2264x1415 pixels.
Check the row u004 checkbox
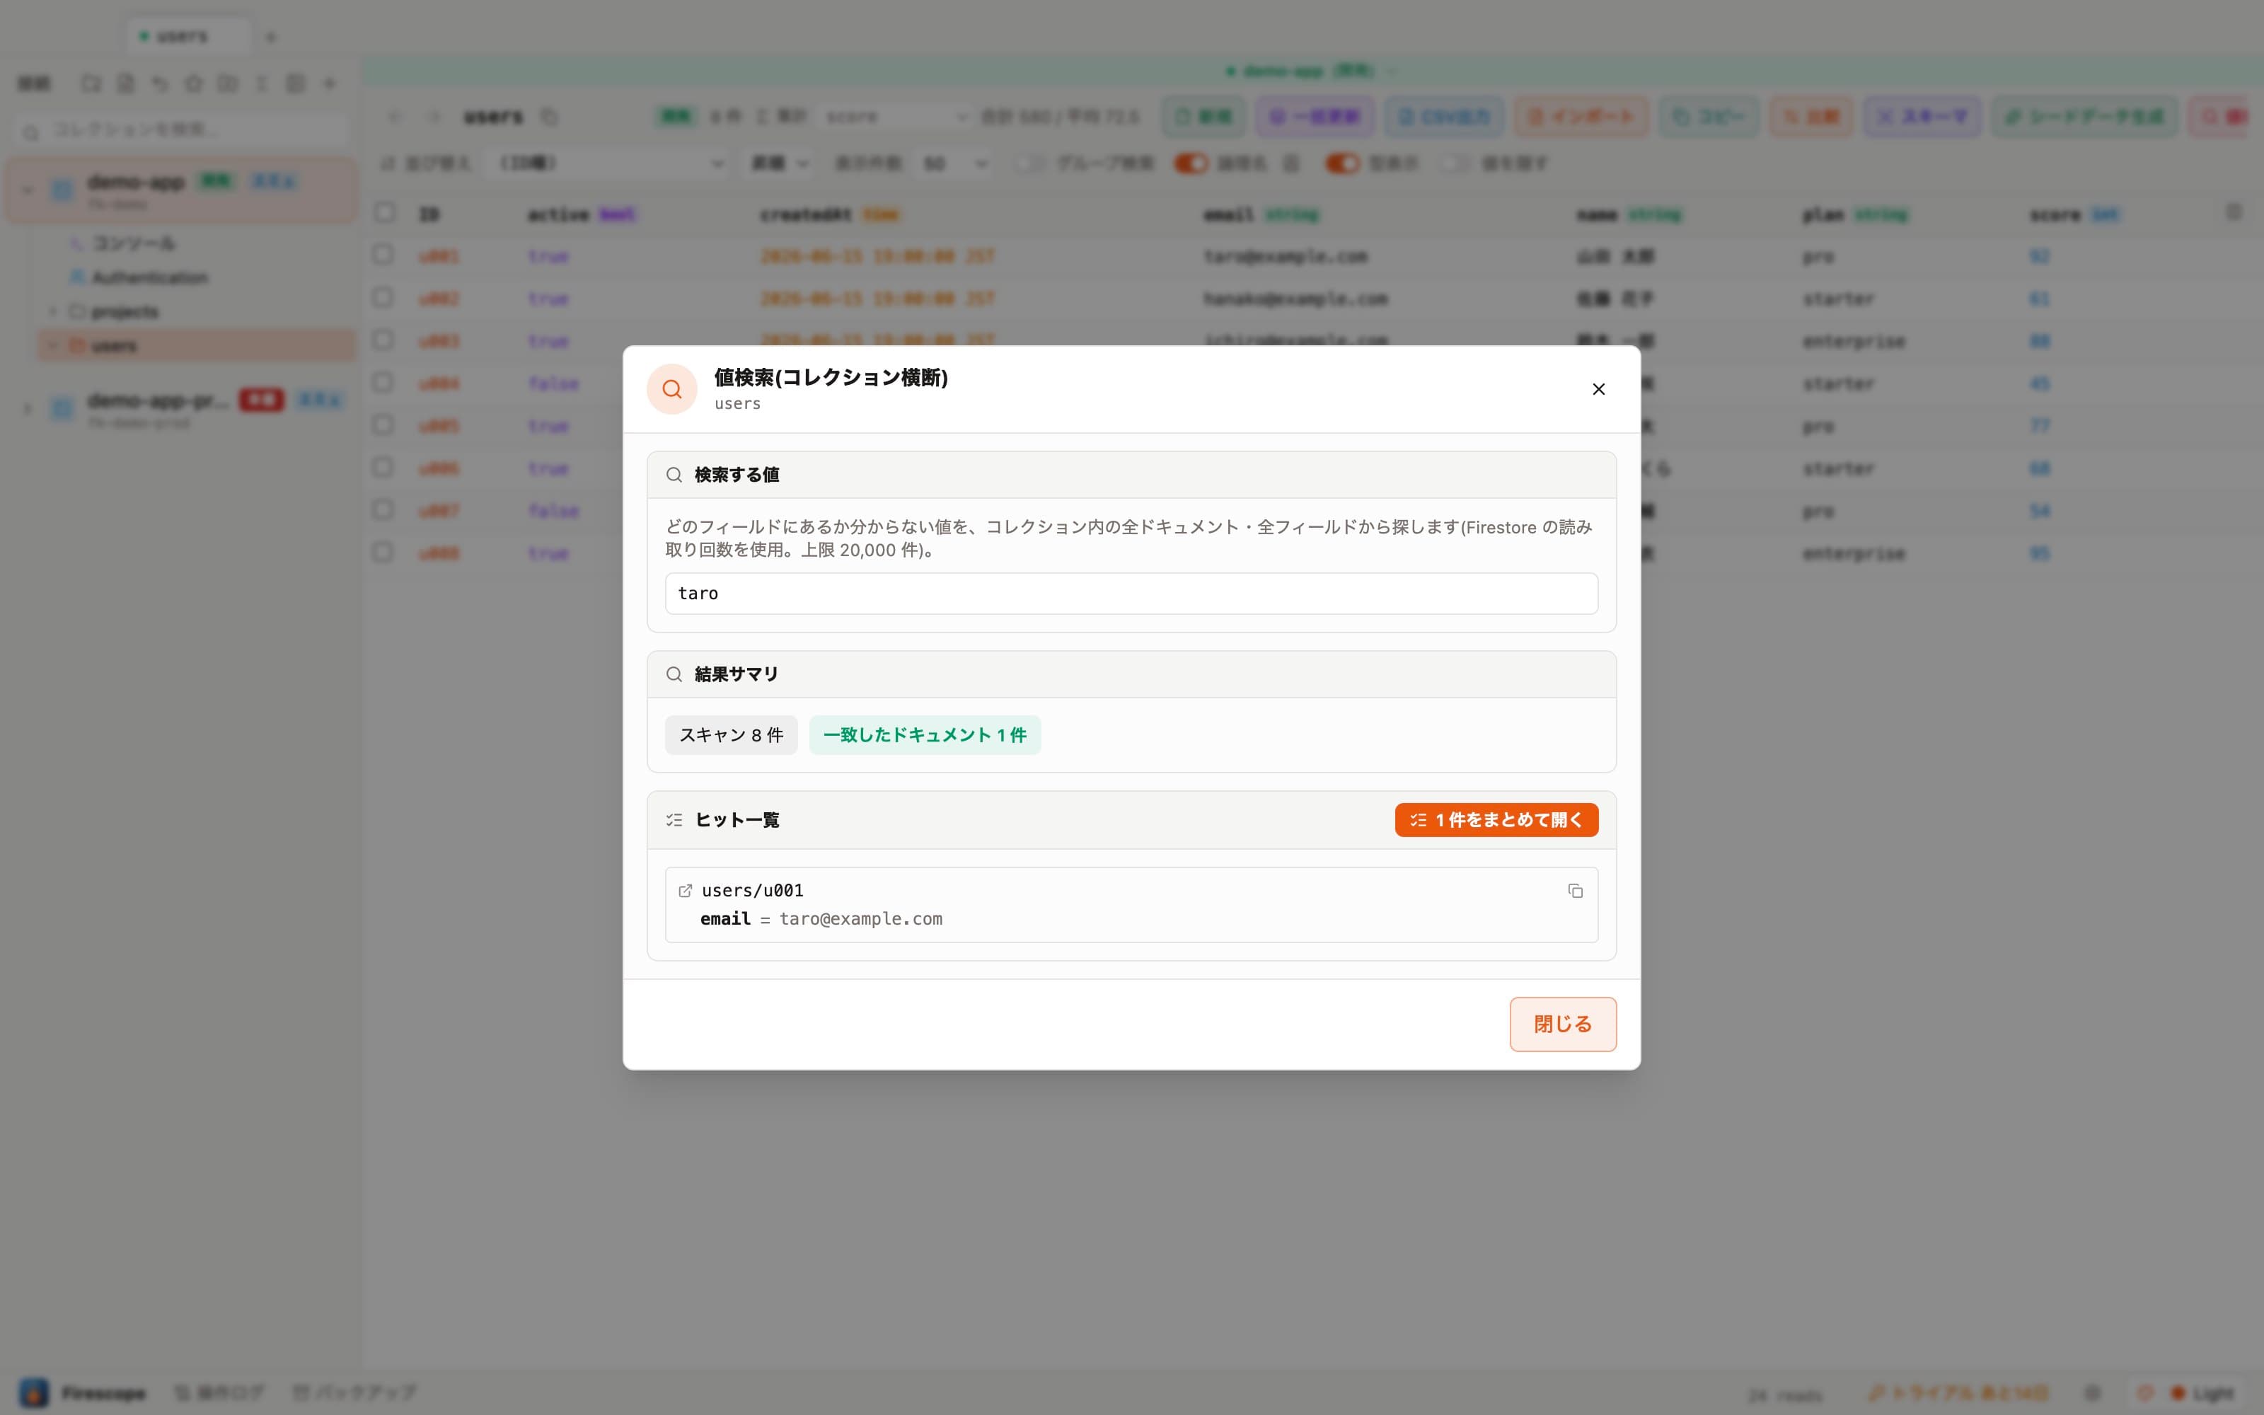382,382
